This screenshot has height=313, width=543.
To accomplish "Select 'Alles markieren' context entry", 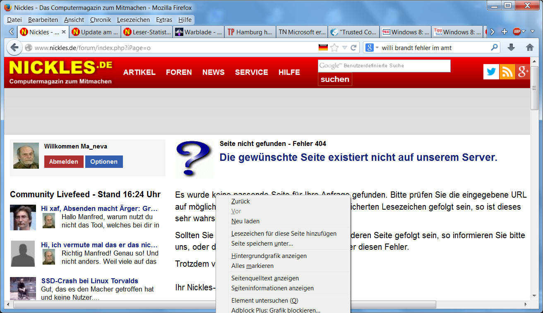I will (283, 266).
